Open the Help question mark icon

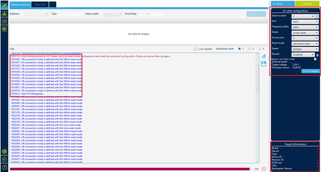(4, 167)
